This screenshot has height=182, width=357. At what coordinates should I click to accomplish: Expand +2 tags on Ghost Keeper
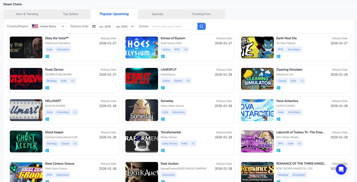[x=75, y=143]
